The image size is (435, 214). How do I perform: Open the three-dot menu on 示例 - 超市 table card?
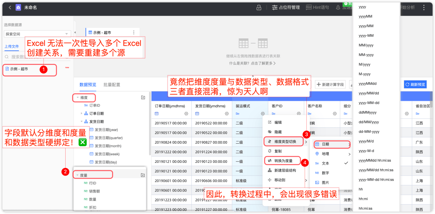pos(134,33)
